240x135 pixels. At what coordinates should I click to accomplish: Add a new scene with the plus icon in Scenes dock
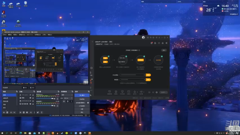[4, 112]
